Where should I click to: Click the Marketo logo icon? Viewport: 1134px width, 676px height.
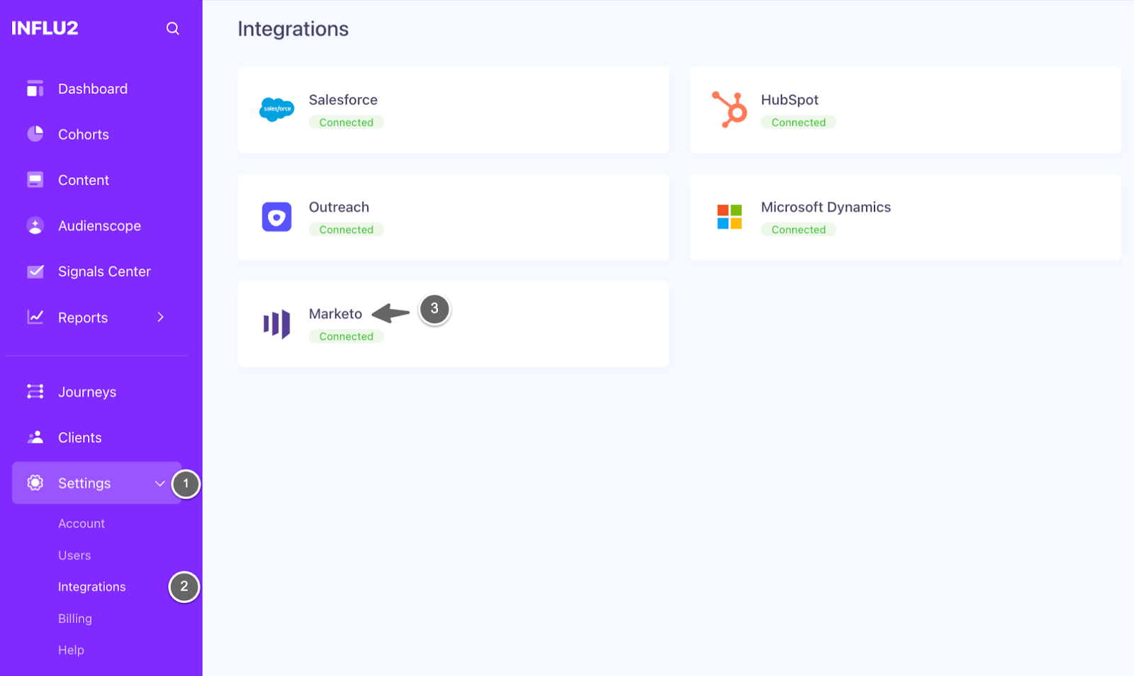pyautogui.click(x=276, y=325)
